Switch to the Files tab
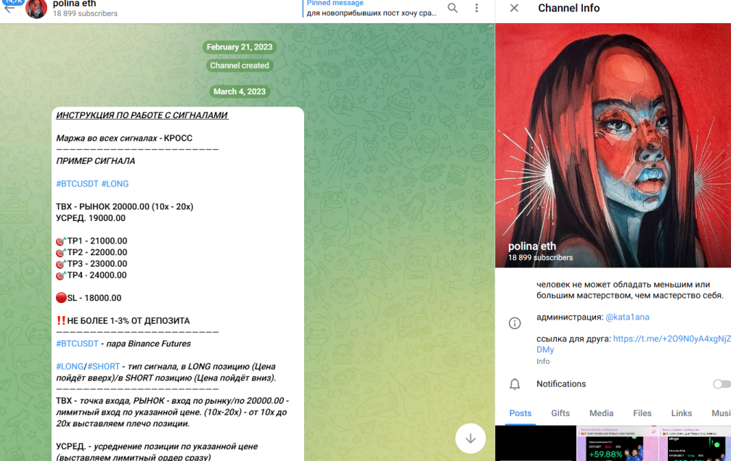This screenshot has width=731, height=461. pos(642,413)
